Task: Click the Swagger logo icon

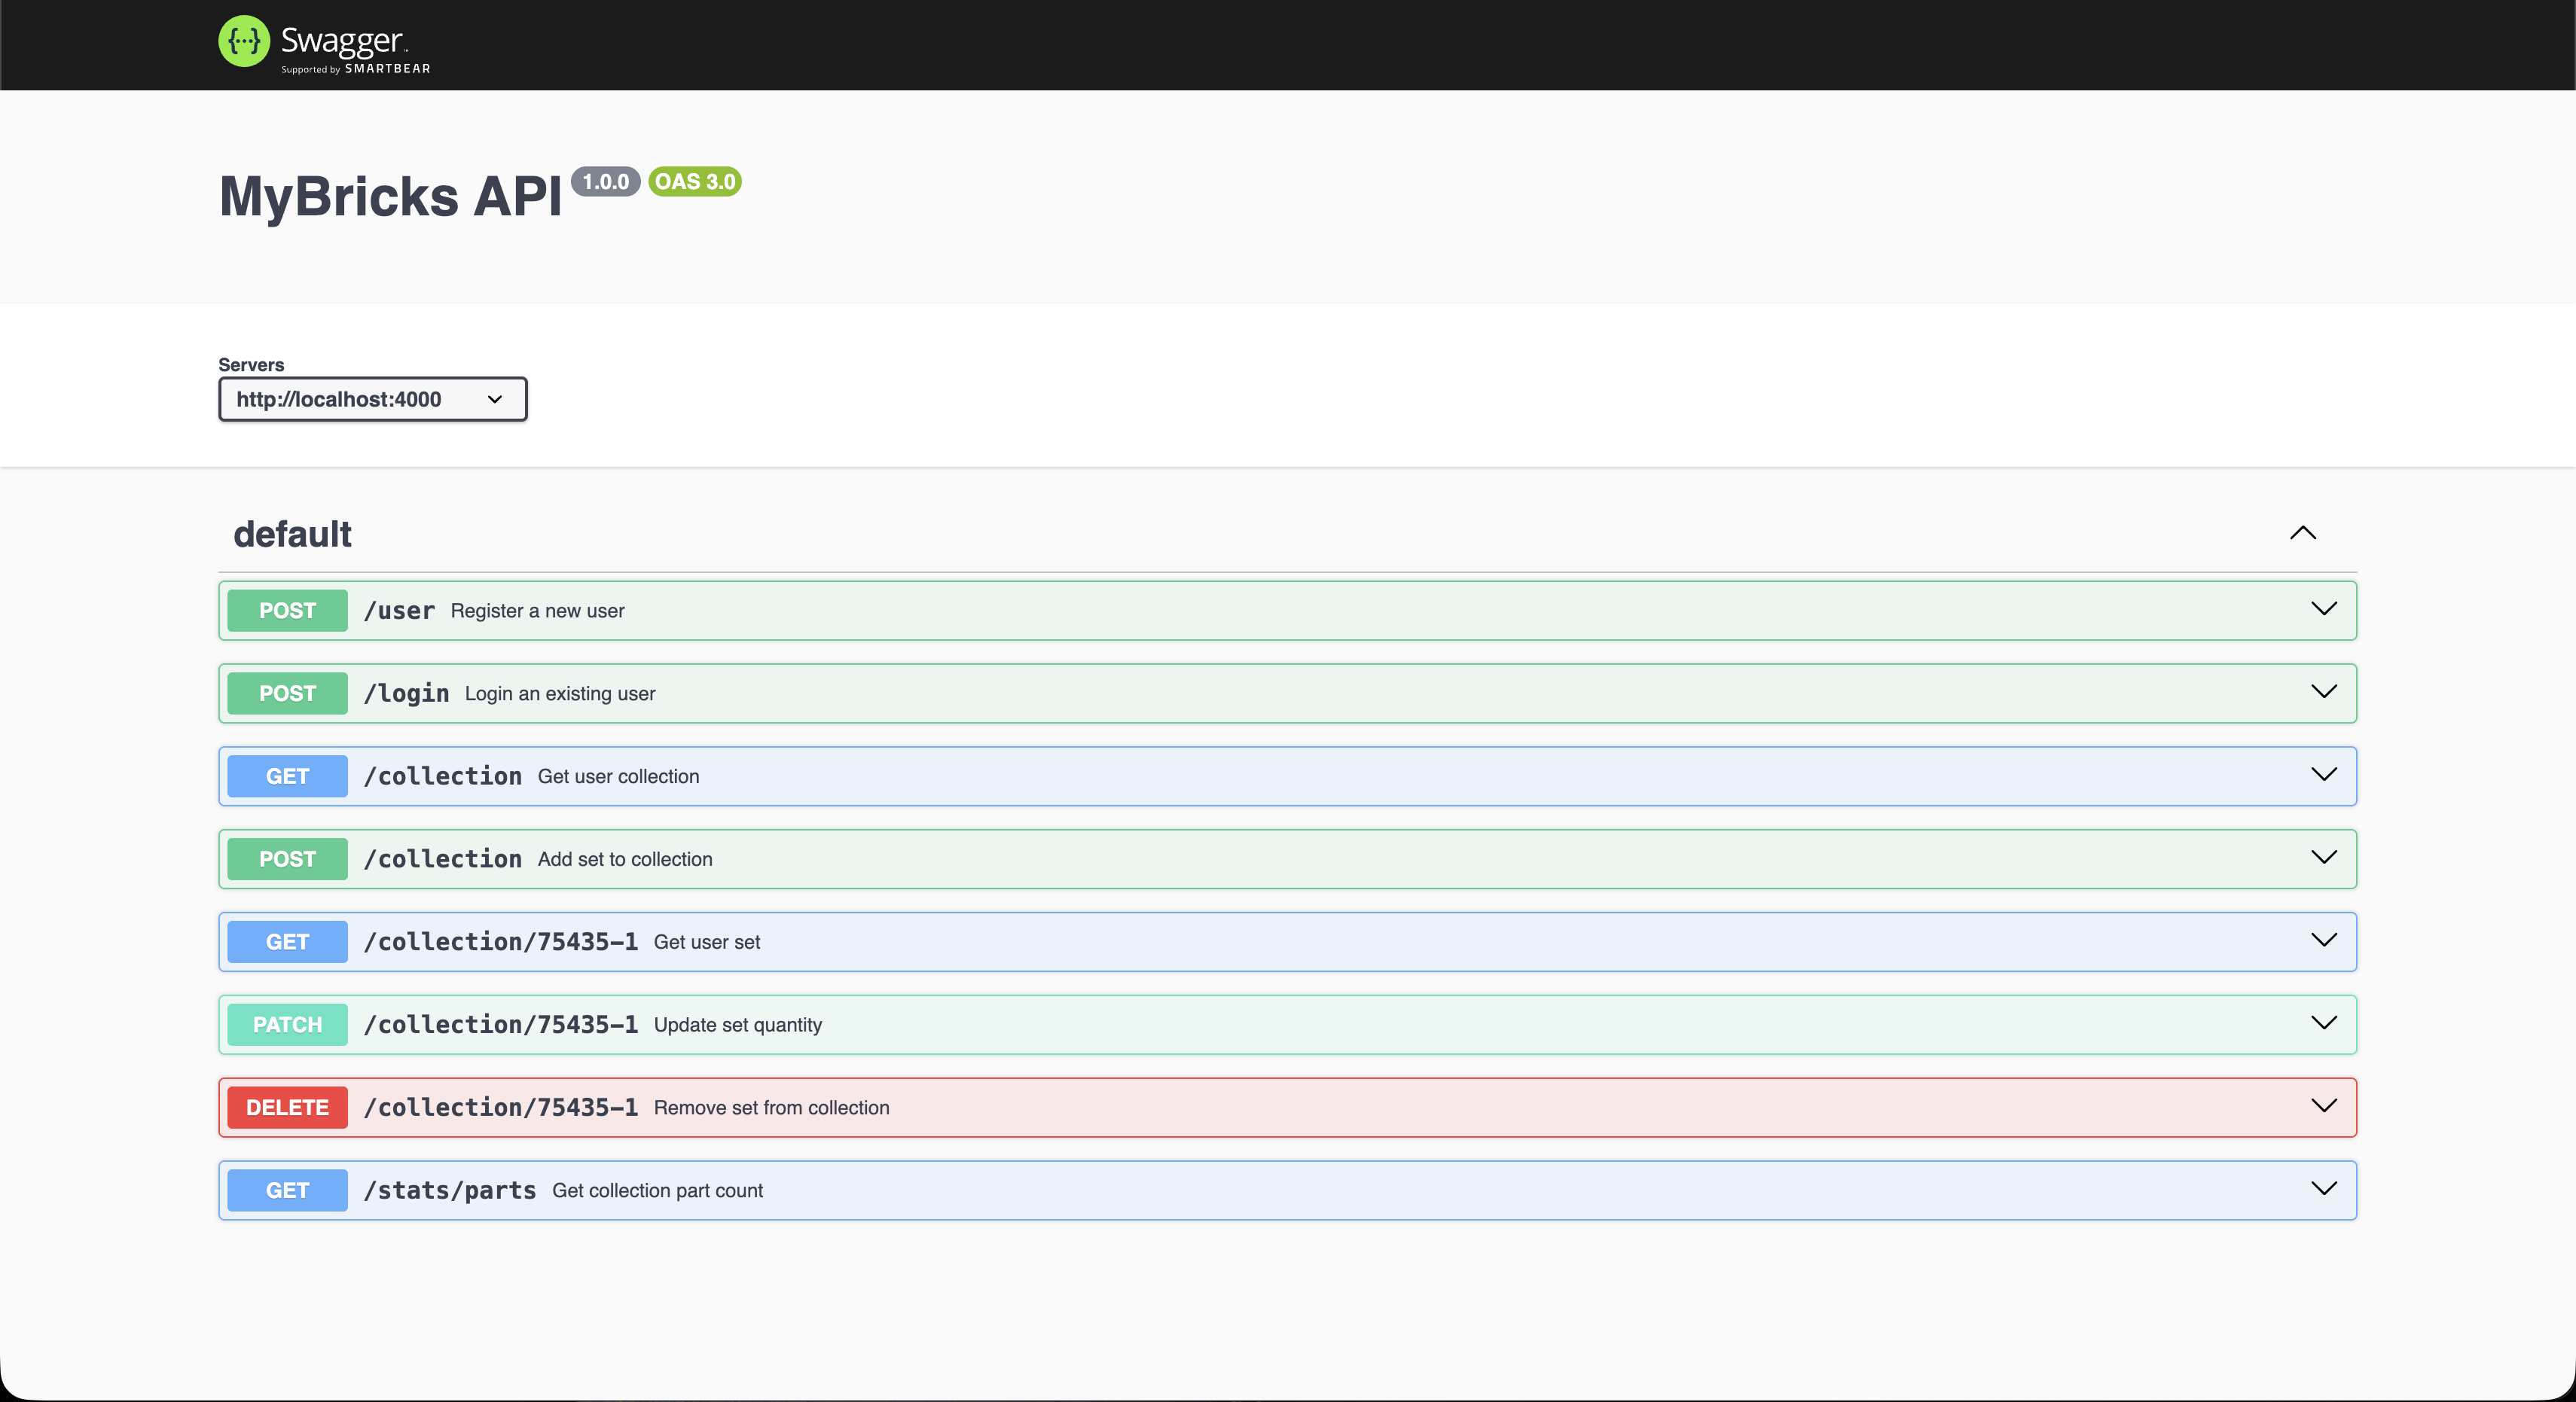Action: [x=244, y=41]
